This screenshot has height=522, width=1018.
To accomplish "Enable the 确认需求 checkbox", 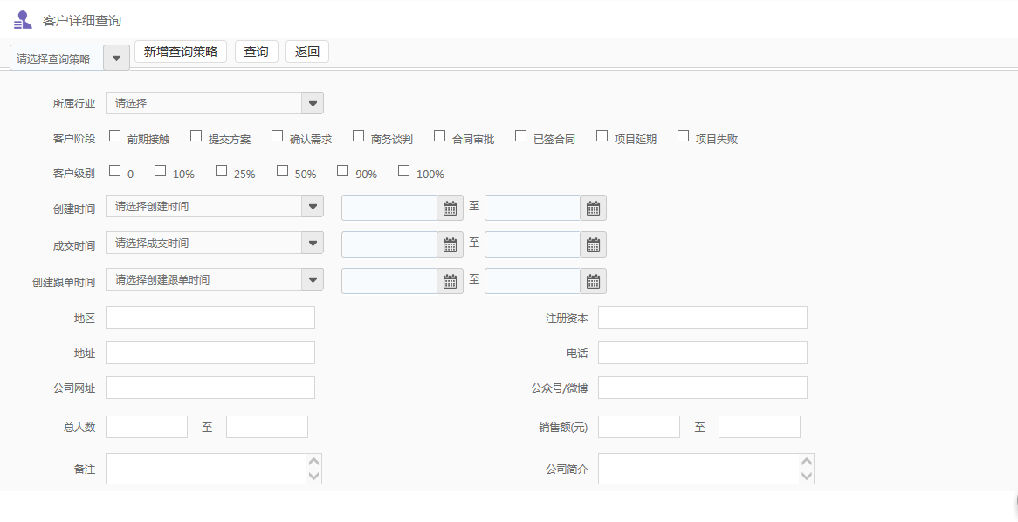I will coord(277,134).
